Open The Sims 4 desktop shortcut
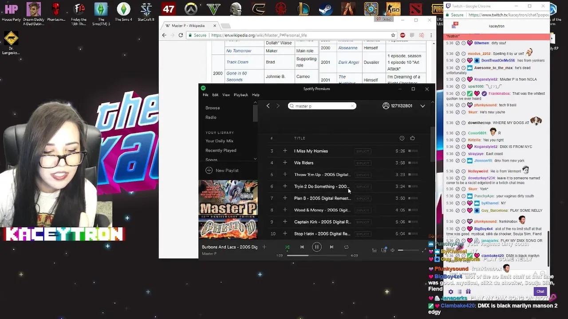 (123, 12)
